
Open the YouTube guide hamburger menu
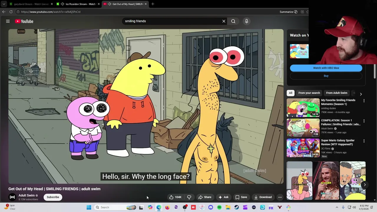coord(8,21)
